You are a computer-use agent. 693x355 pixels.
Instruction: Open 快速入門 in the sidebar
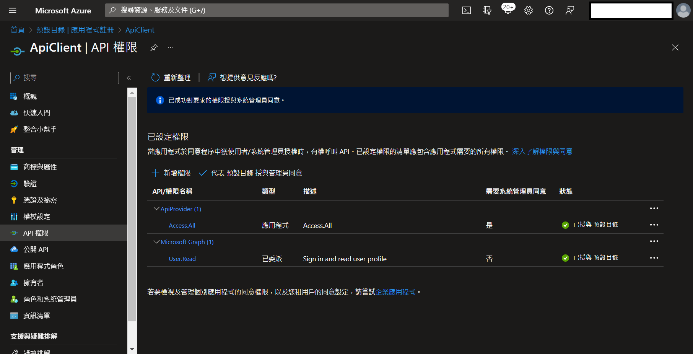click(37, 113)
